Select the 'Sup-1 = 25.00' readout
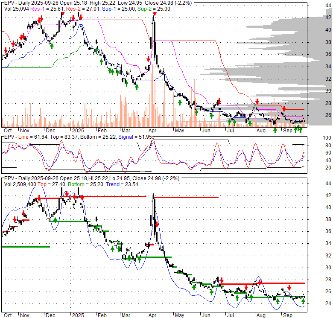Image resolution: width=333 pixels, height=318 pixels. [119, 9]
